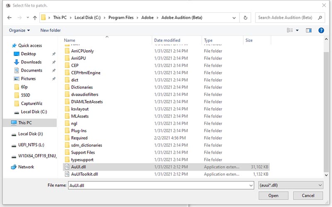Click the Cancel button

tap(308, 195)
